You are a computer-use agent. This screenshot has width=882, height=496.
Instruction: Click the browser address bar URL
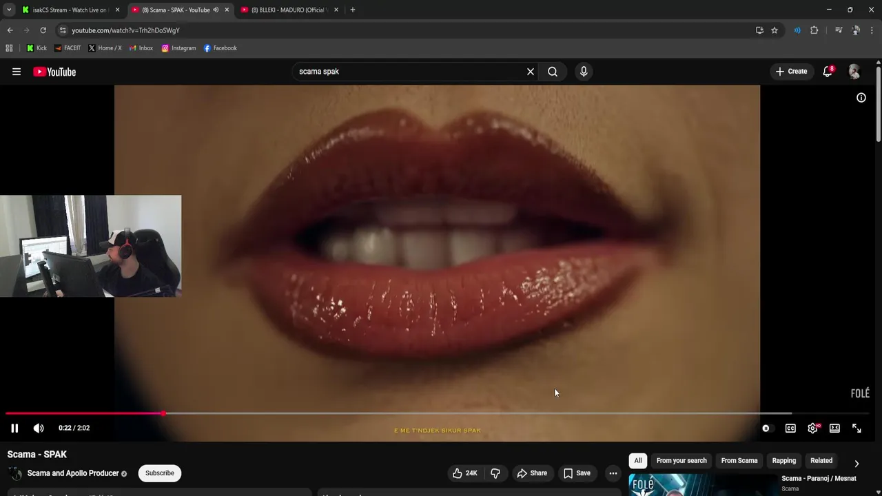tap(126, 30)
